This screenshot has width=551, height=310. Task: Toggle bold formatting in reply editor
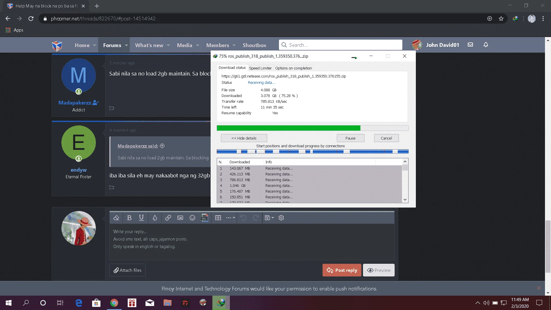(129, 218)
